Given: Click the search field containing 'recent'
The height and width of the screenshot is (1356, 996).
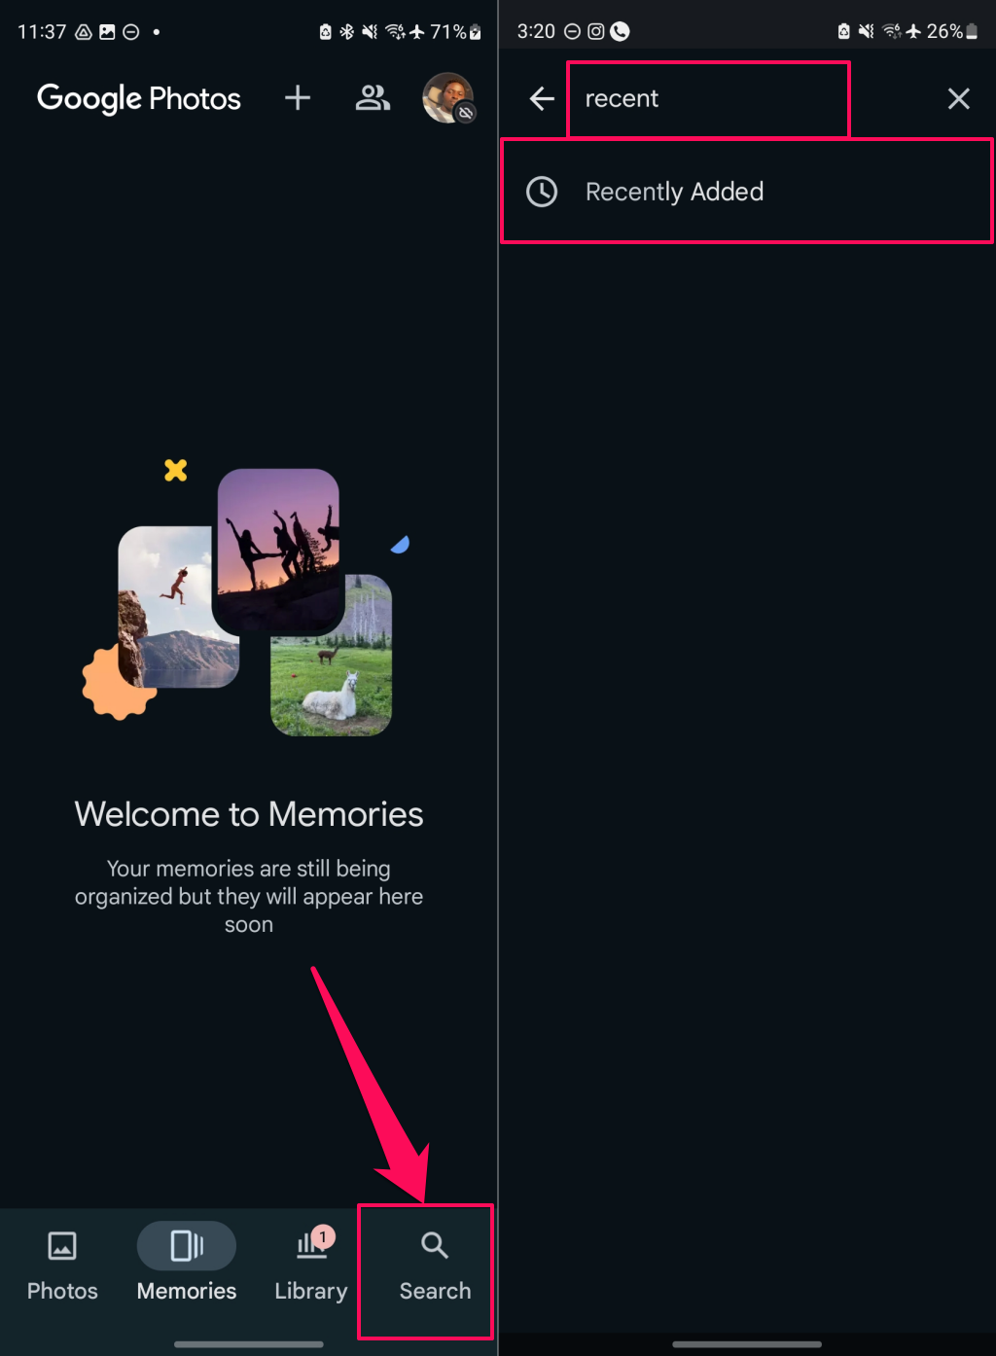Looking at the screenshot, I should (x=709, y=99).
